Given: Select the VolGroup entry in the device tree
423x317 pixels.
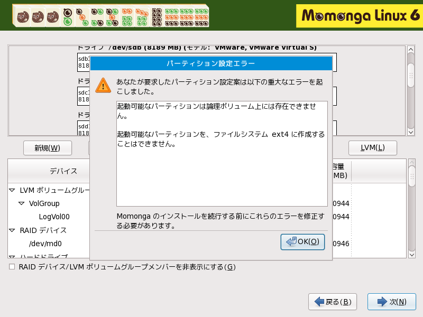Looking at the screenshot, I should (44, 203).
